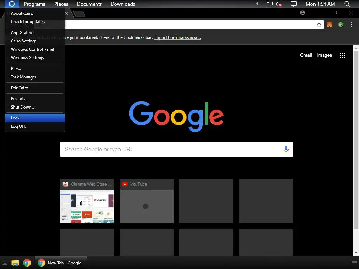
Task: Click the page scrollbar down arrow
Action: pyautogui.click(x=356, y=253)
